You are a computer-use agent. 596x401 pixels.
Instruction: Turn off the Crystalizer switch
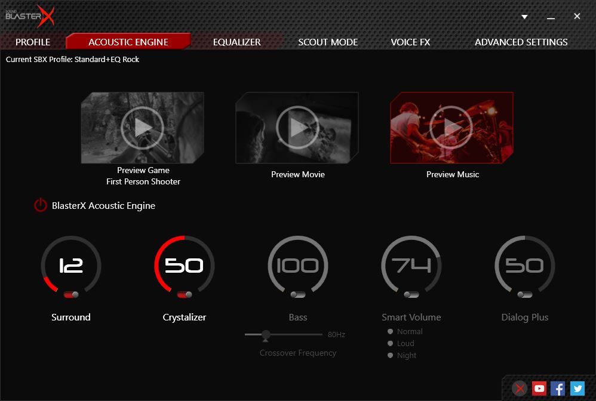(185, 294)
